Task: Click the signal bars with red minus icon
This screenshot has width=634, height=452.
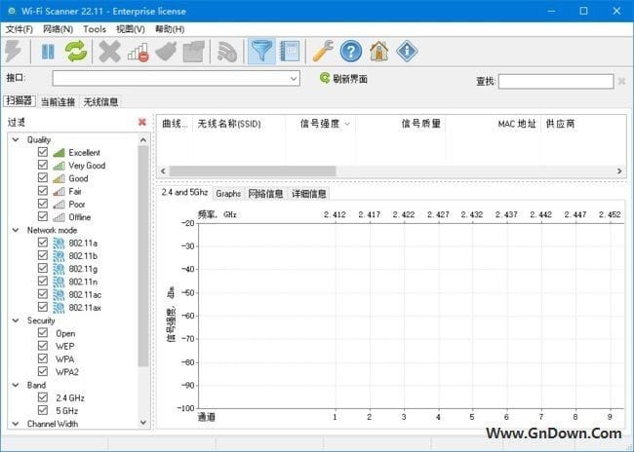Action: pyautogui.click(x=139, y=52)
